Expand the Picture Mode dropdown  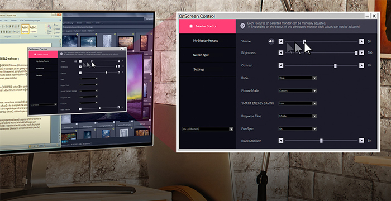(x=298, y=91)
